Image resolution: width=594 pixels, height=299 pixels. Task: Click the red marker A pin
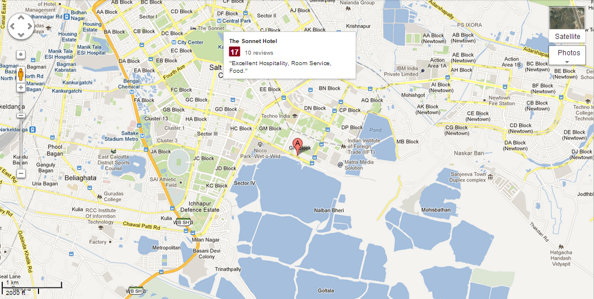tap(298, 147)
